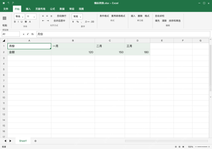The width and height of the screenshot is (212, 149).
Task: Toggle Underline formatting (U)
Action: (x=22, y=22)
